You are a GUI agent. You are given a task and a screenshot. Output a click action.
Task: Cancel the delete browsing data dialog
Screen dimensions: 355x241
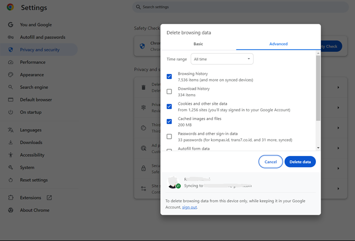point(270,162)
